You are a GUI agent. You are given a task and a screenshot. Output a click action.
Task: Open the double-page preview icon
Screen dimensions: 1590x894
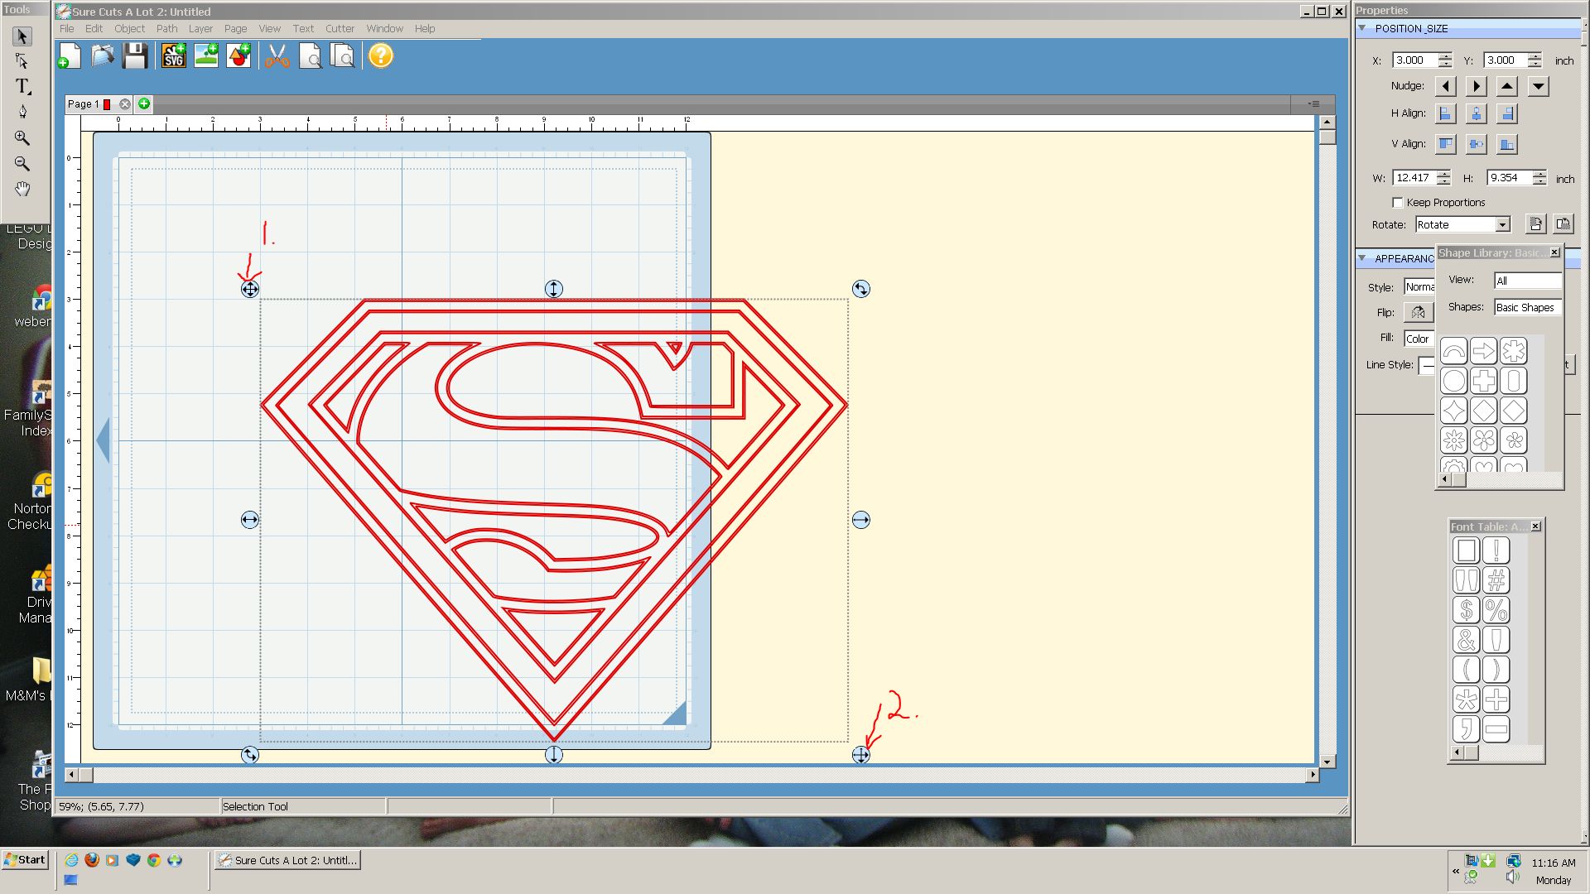[x=342, y=56]
